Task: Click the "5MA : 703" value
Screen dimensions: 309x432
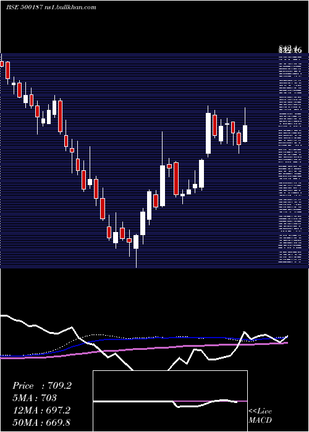Action: 35,398
